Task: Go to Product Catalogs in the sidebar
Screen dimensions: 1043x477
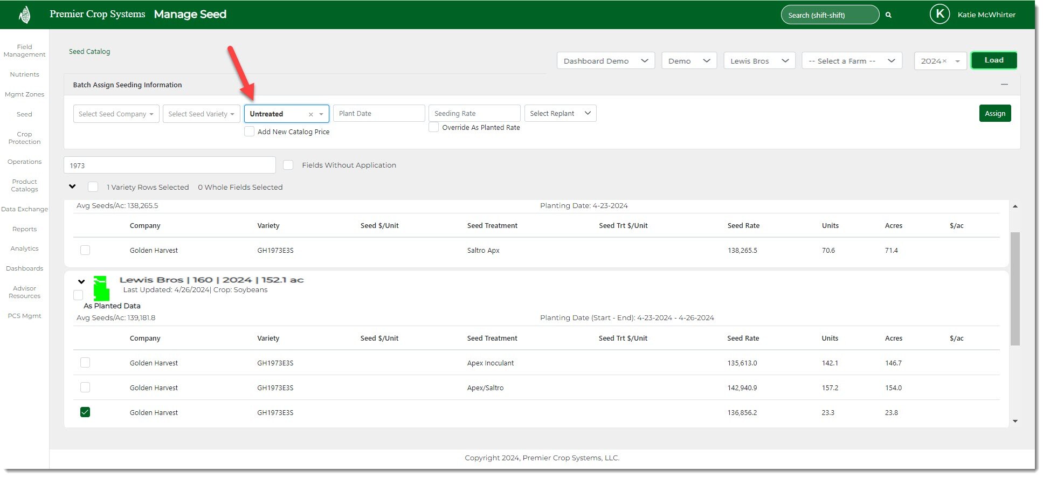Action: click(x=24, y=185)
